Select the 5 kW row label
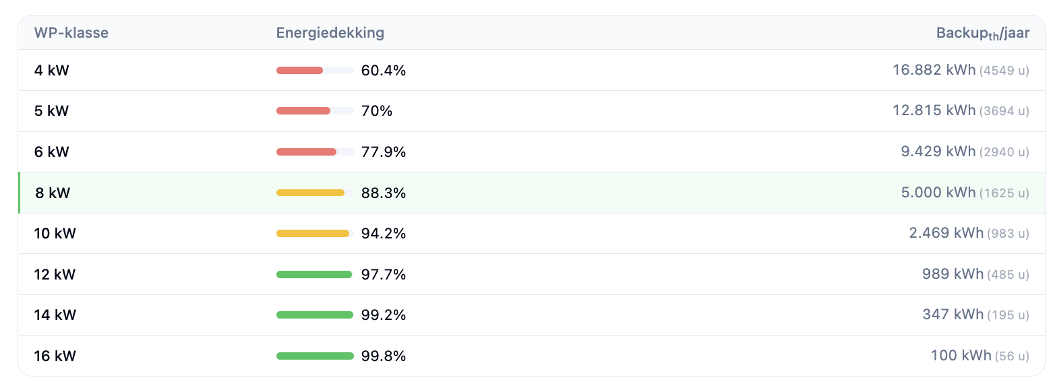The image size is (1053, 392). [x=52, y=111]
